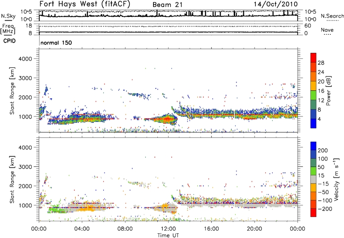Click the '3000' tick on velocity panel
The image size is (344, 238).
click(25, 167)
